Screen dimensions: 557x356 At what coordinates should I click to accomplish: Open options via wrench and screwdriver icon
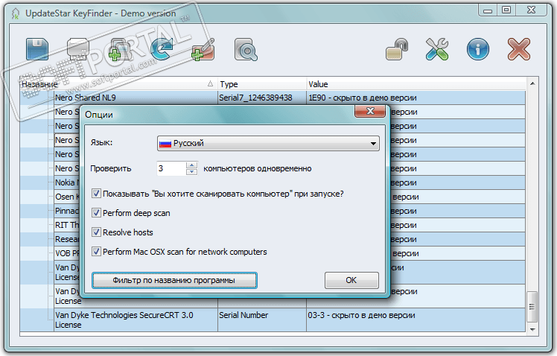point(437,49)
